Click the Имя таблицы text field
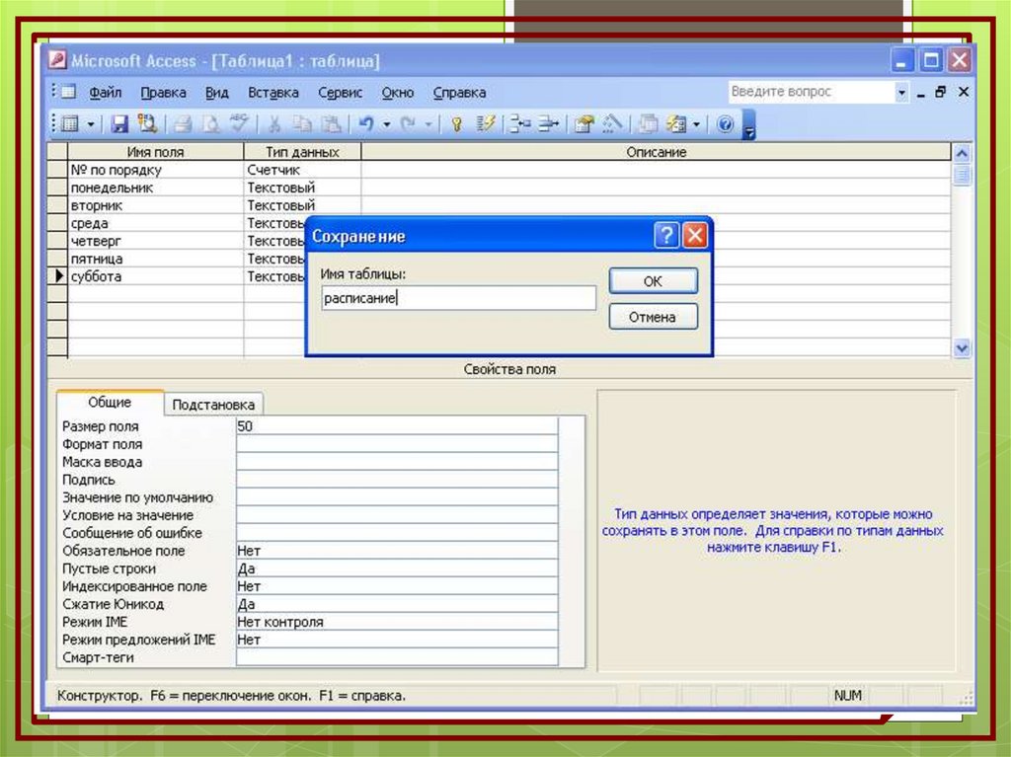Image resolution: width=1011 pixels, height=757 pixels. [459, 298]
